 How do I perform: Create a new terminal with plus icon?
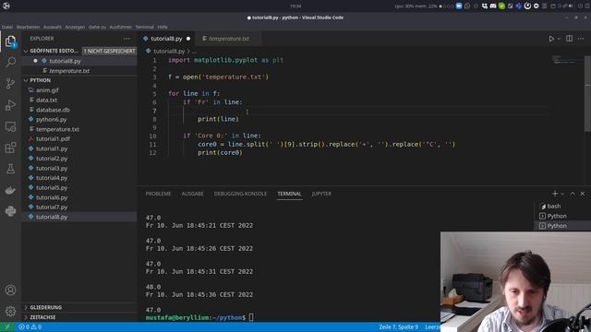pos(555,194)
